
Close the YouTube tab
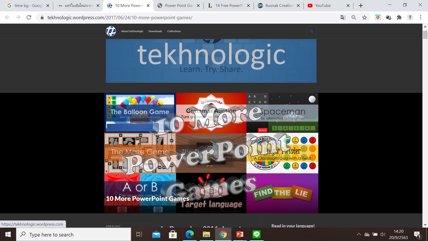coord(348,6)
